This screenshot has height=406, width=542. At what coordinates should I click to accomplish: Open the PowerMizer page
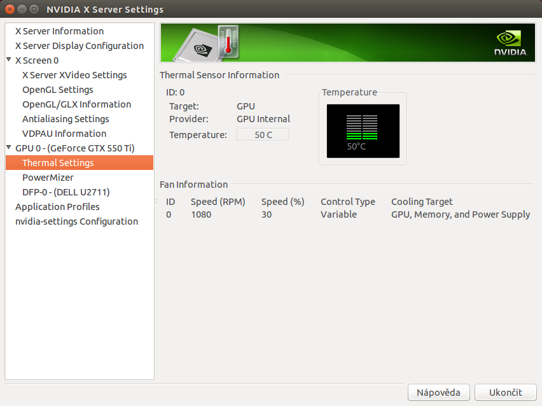[48, 178]
